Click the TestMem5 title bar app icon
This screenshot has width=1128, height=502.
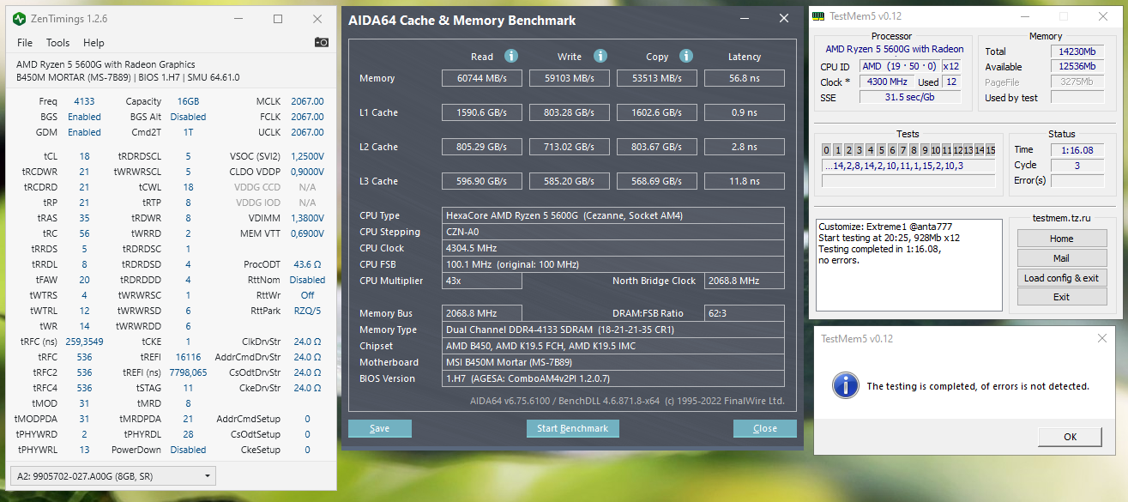click(x=819, y=15)
